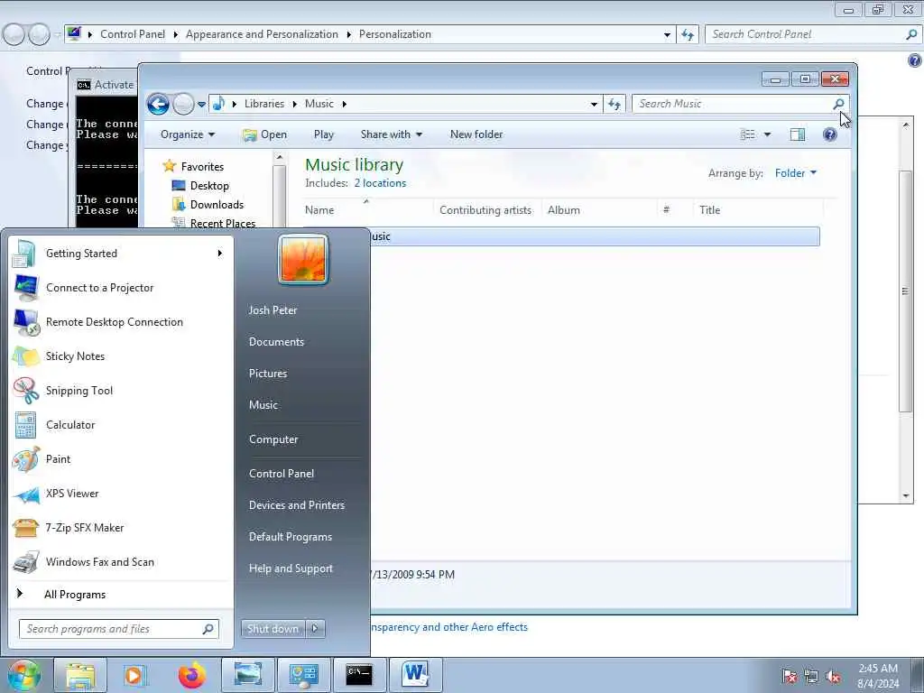Click the user account picture
Screen dimensions: 924x693
303,259
